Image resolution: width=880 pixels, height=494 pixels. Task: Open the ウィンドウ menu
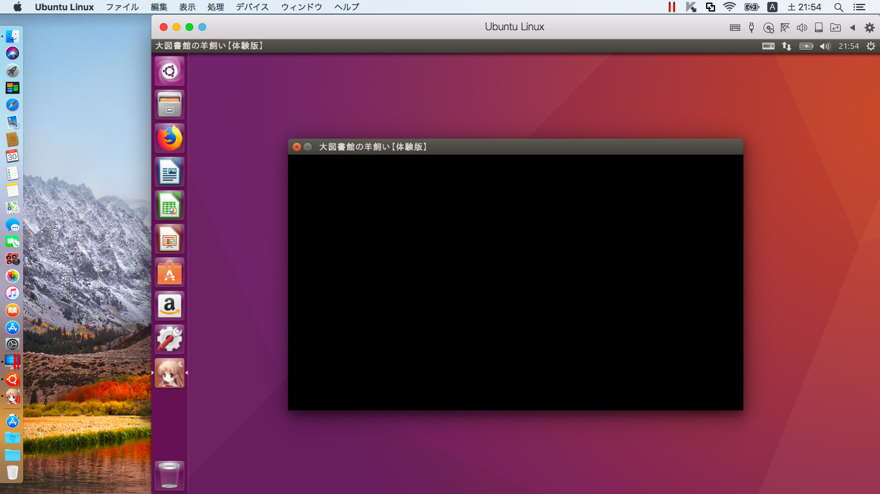pyautogui.click(x=302, y=7)
